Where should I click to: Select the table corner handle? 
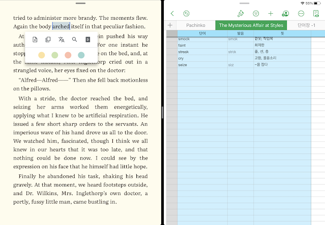[x=172, y=33]
